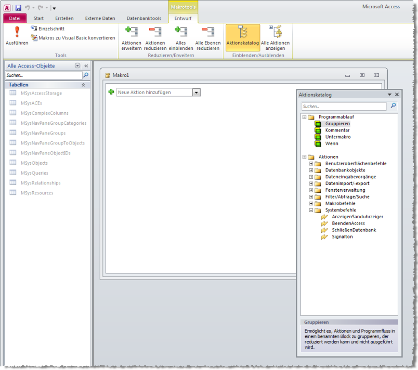Screen dimensions: 418x370
Task: Open Neue Aktion hinzufügen dropdown
Action: pyautogui.click(x=196, y=92)
